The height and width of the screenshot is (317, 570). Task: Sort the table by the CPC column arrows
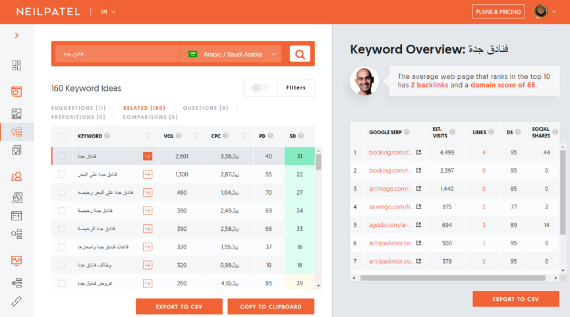pyautogui.click(x=243, y=135)
